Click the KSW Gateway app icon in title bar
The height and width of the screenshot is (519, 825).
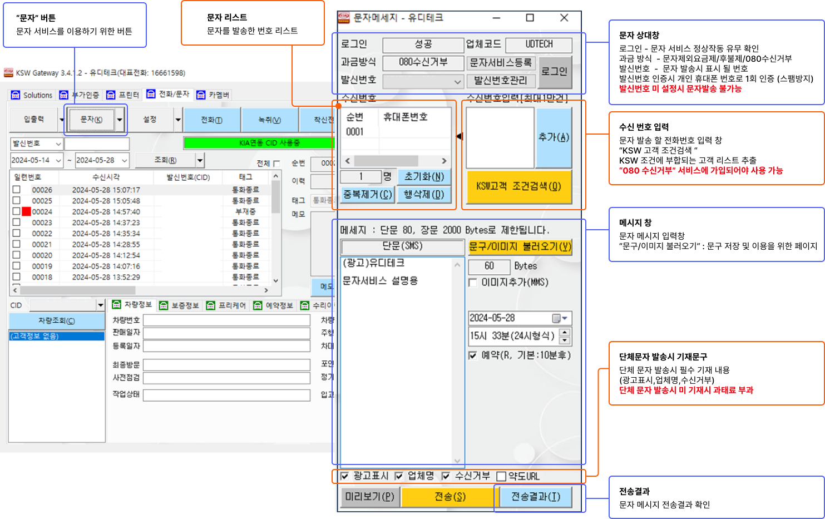pyautogui.click(x=8, y=73)
